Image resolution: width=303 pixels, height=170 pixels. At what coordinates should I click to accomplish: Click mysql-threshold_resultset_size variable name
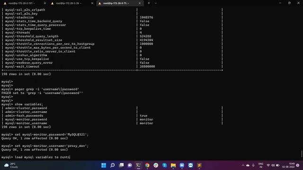point(34,40)
